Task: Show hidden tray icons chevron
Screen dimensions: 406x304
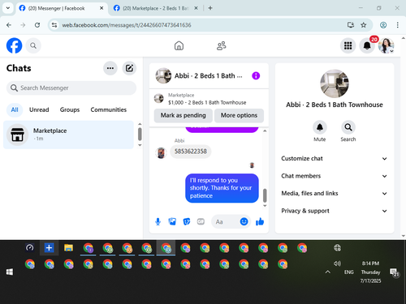Action: tap(327, 272)
